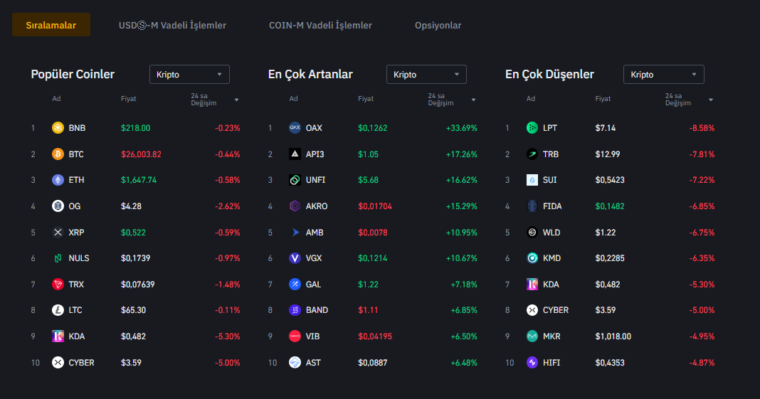
Task: Toggle sort arrow in En Çok Düşenler column
Action: tap(710, 100)
